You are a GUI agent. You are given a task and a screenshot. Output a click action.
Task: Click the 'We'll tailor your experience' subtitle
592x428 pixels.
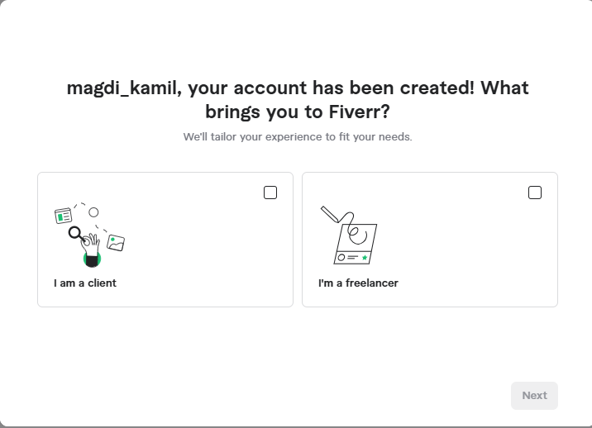coord(297,136)
